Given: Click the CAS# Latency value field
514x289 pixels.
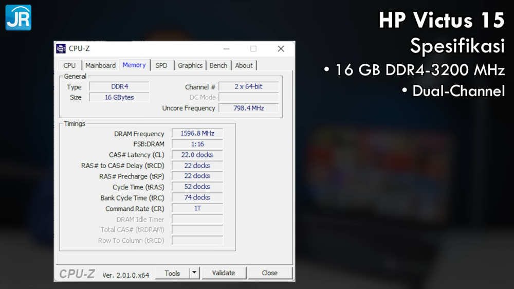Looking at the screenshot, I should 197,155.
